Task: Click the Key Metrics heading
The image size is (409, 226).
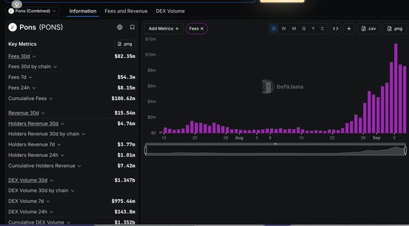Action: pos(22,44)
